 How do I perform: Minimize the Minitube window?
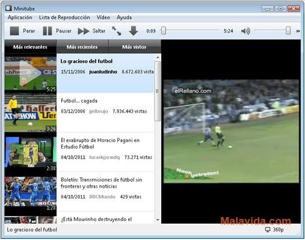point(267,8)
